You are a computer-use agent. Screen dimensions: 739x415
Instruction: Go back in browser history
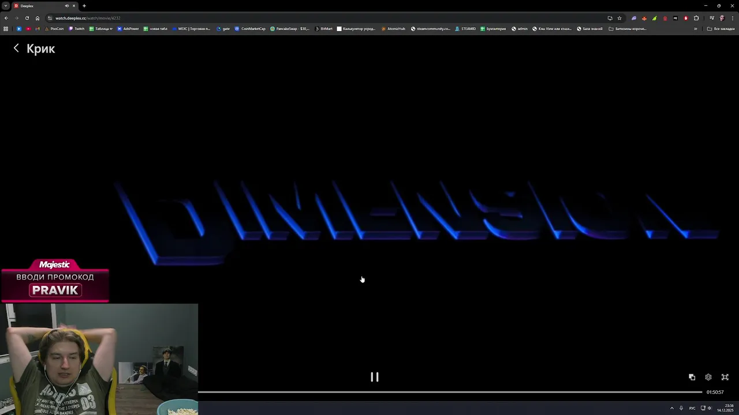pyautogui.click(x=6, y=18)
